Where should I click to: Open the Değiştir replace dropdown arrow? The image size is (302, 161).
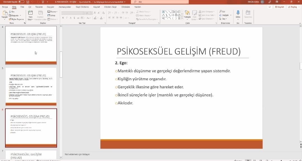tap(230, 15)
